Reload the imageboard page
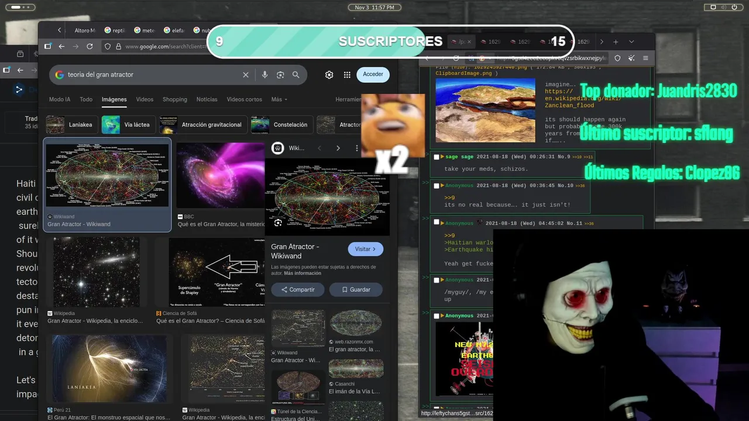Image resolution: width=749 pixels, height=421 pixels. 456,58
